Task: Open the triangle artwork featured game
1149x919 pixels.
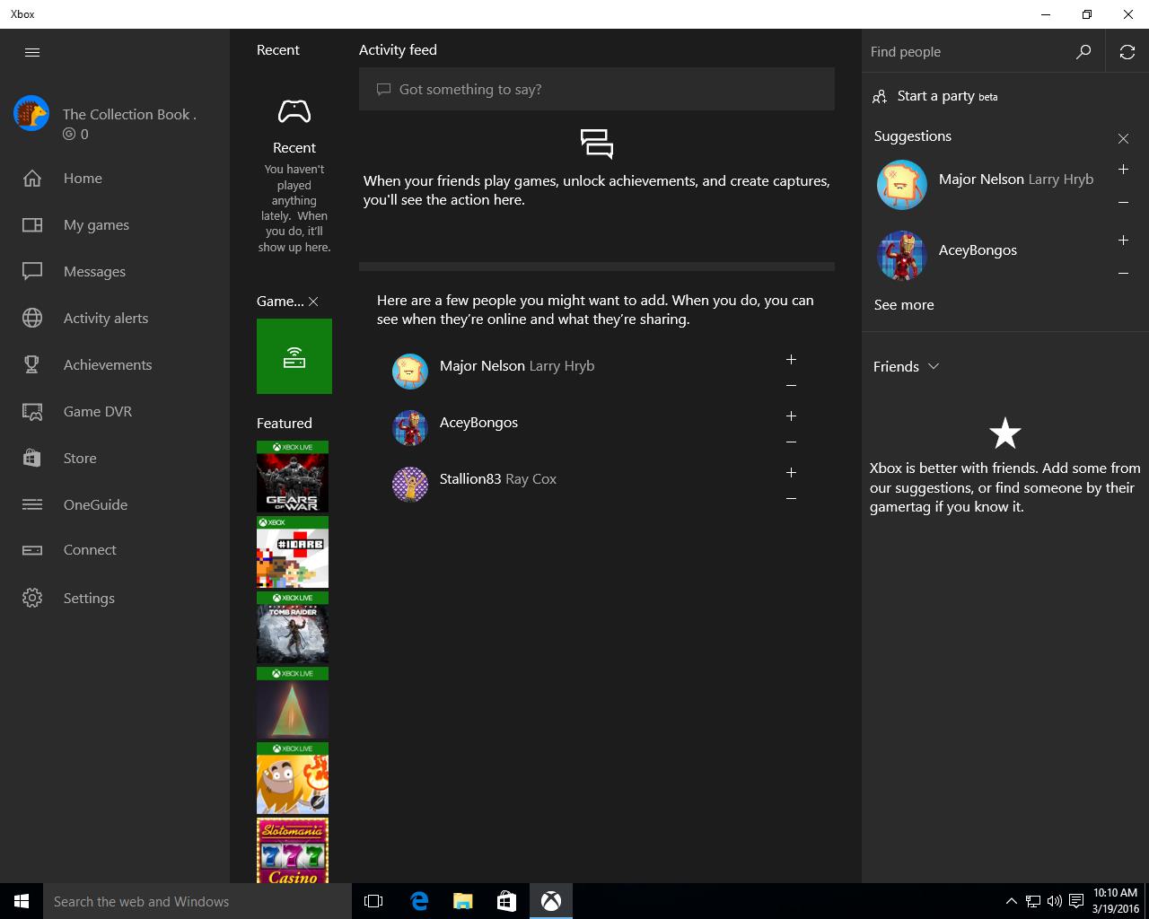Action: coord(293,703)
